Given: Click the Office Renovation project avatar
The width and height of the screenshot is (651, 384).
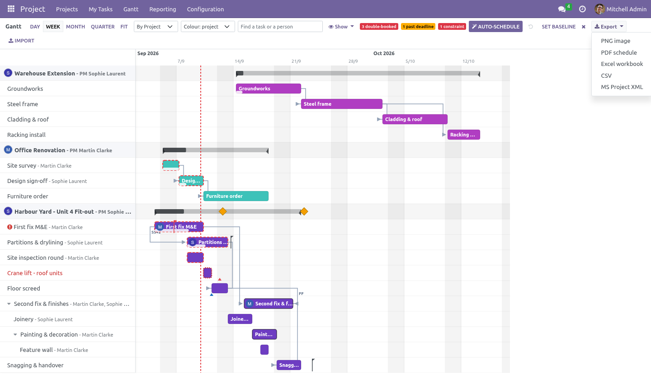Looking at the screenshot, I should tap(8, 150).
